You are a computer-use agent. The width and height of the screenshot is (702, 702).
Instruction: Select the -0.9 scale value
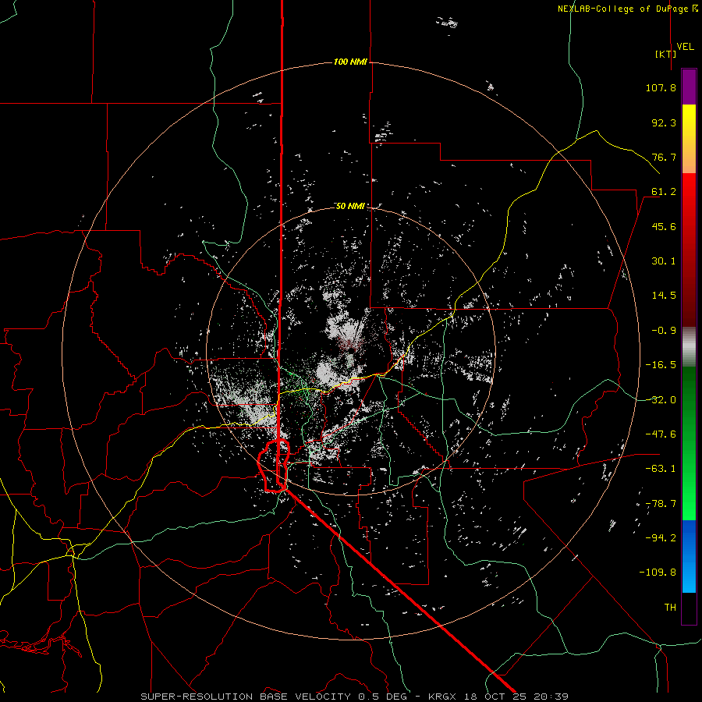[x=664, y=331]
